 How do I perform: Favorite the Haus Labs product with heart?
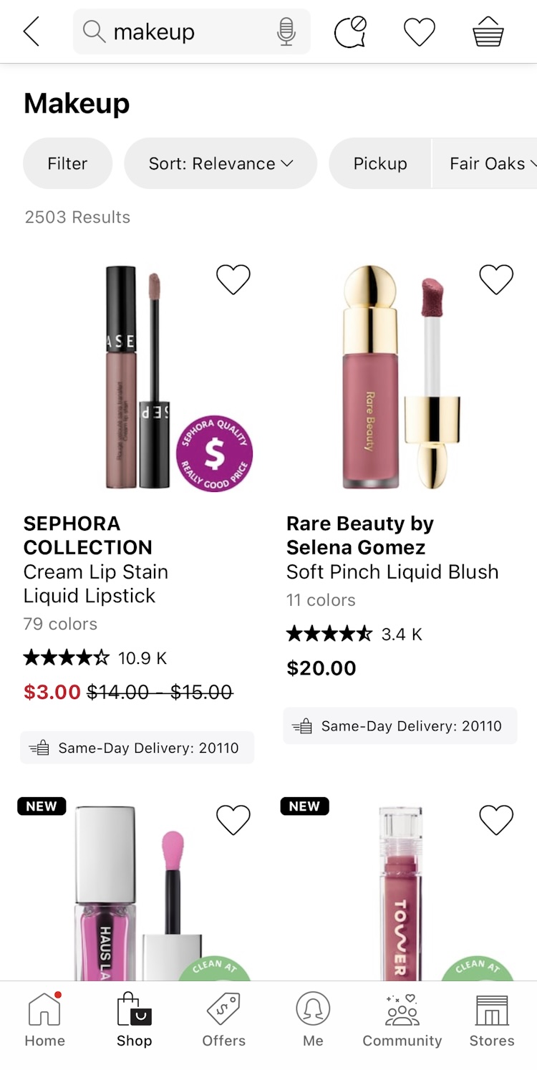[x=233, y=820]
